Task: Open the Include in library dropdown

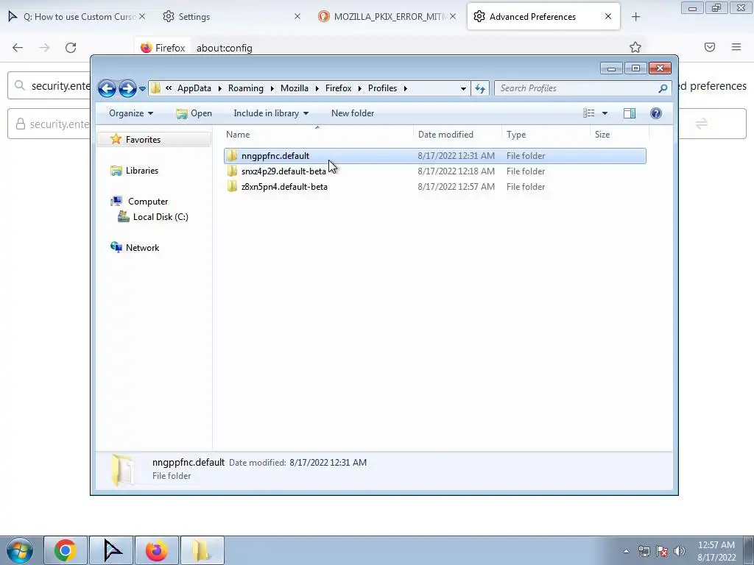Action: coord(271,113)
